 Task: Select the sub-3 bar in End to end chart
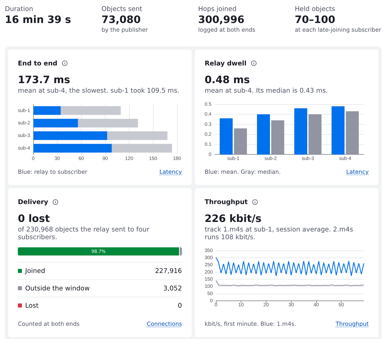pos(100,135)
